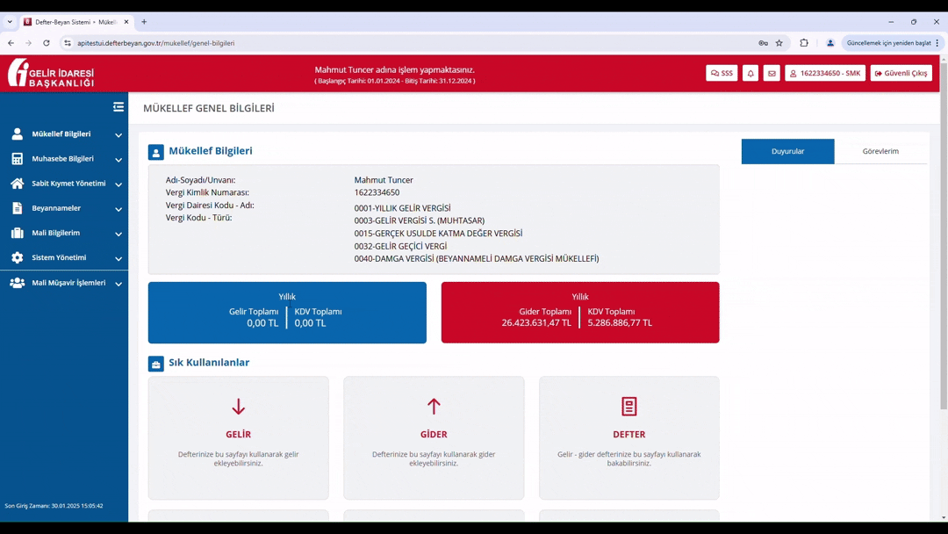The width and height of the screenshot is (948, 534).
Task: Collapse sidebar with the hamburger menu icon
Action: point(118,107)
